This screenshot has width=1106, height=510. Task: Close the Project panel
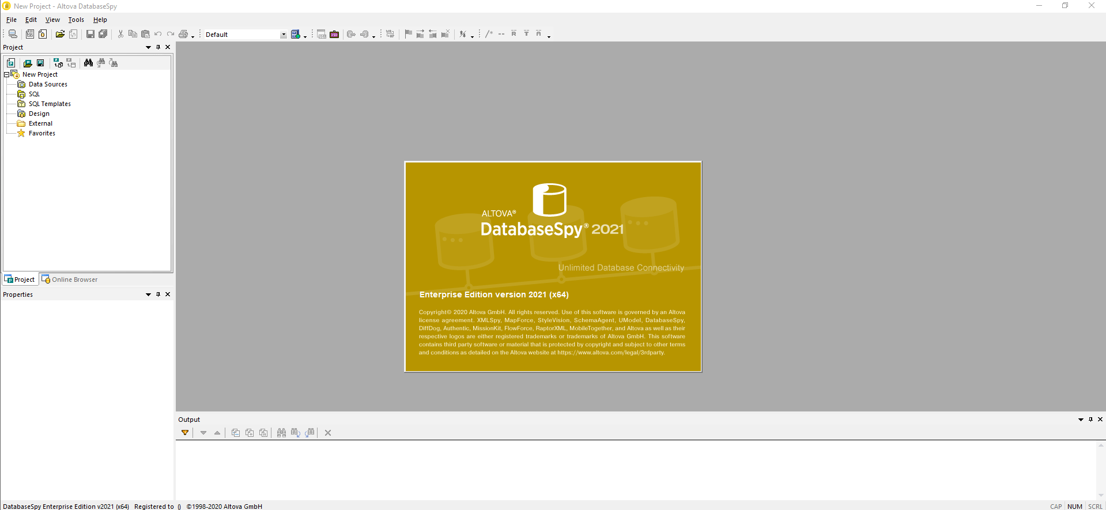click(x=168, y=47)
